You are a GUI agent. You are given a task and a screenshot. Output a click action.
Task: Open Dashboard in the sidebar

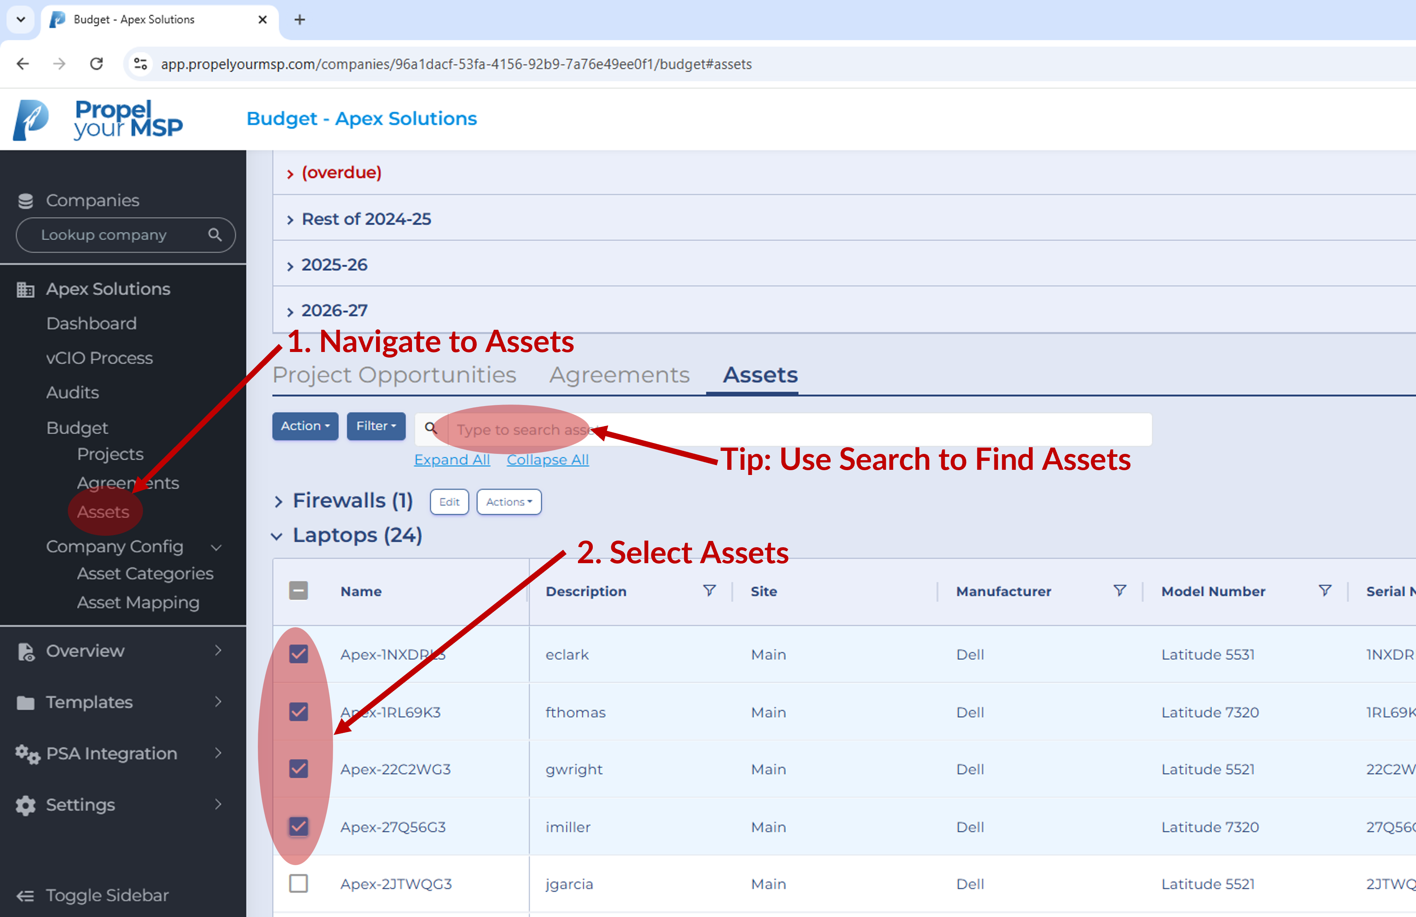[92, 324]
